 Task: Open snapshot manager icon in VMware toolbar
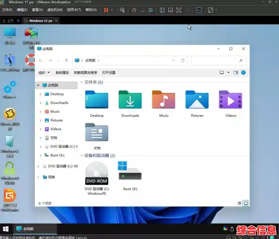(150, 10)
